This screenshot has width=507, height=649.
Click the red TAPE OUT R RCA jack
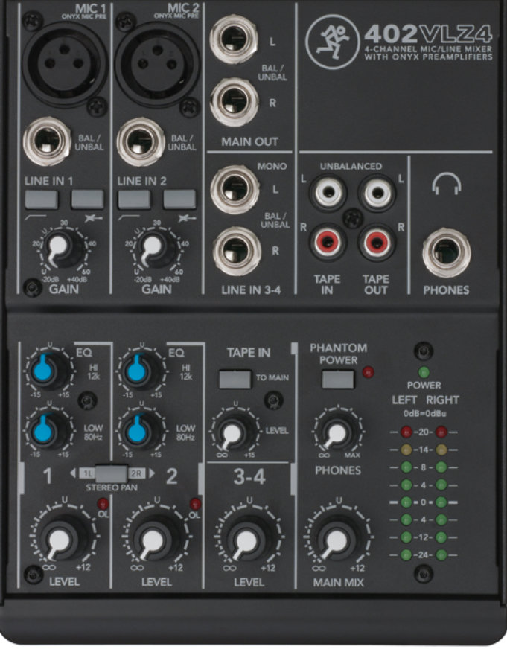coord(377,242)
